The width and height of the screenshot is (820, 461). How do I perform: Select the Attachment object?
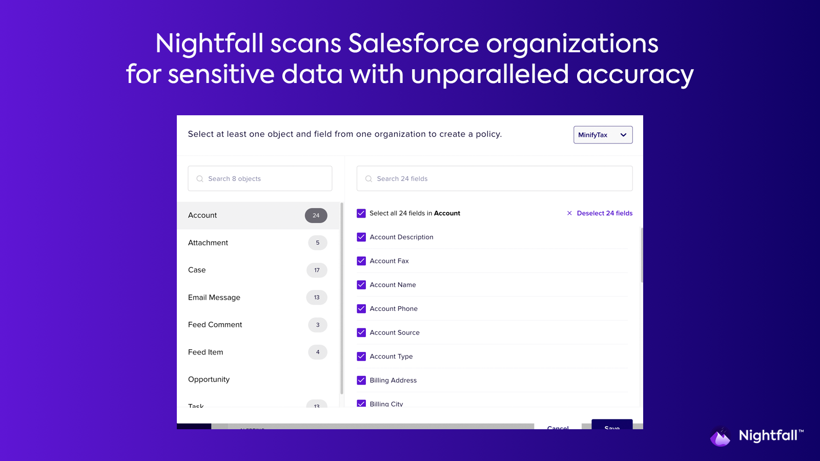[208, 243]
